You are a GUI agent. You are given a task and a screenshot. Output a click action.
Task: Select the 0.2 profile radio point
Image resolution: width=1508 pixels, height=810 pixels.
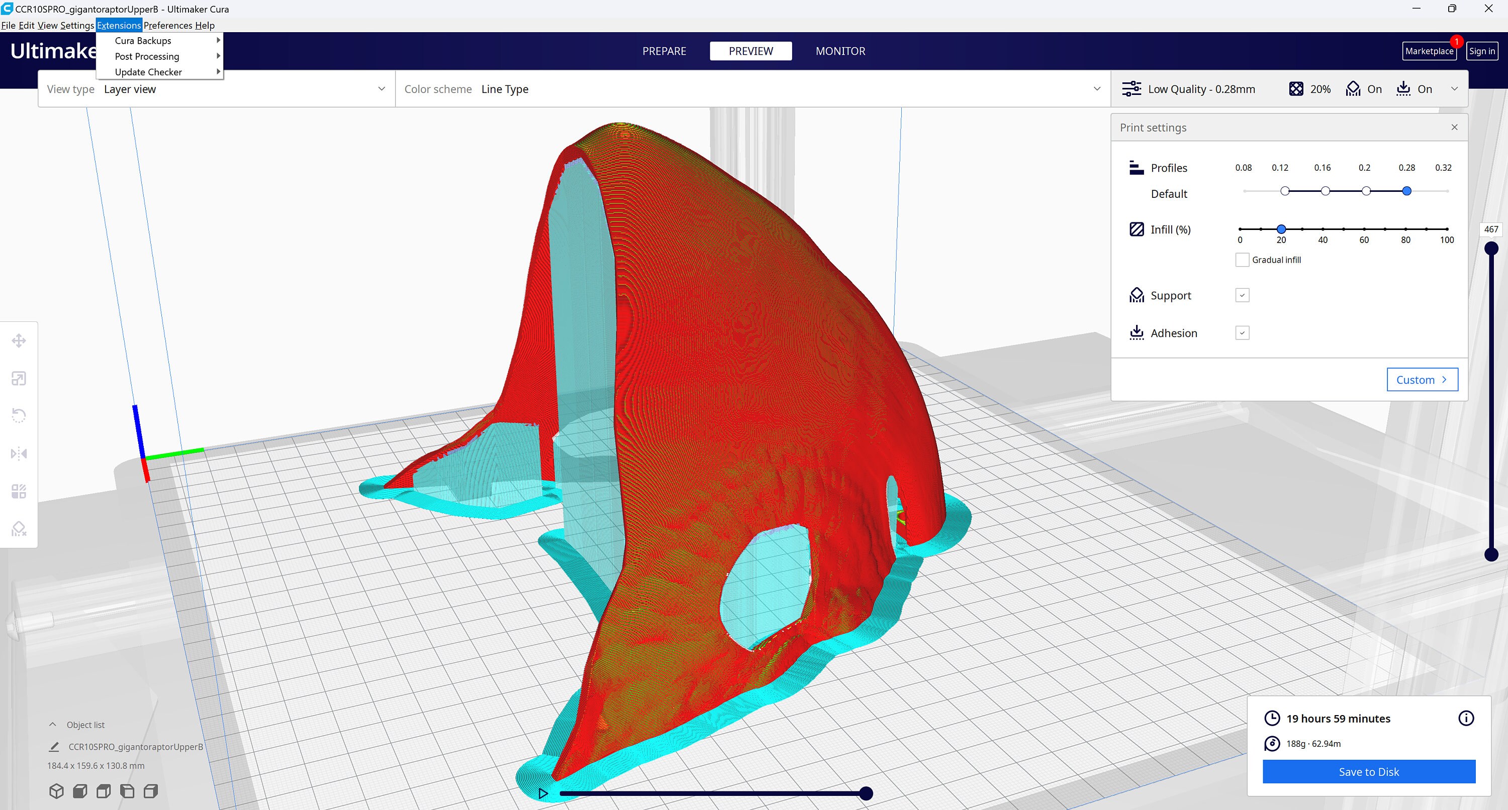click(x=1366, y=191)
